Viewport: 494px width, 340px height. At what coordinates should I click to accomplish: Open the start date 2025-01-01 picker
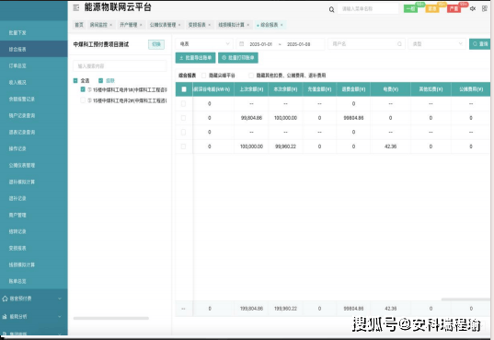click(261, 44)
